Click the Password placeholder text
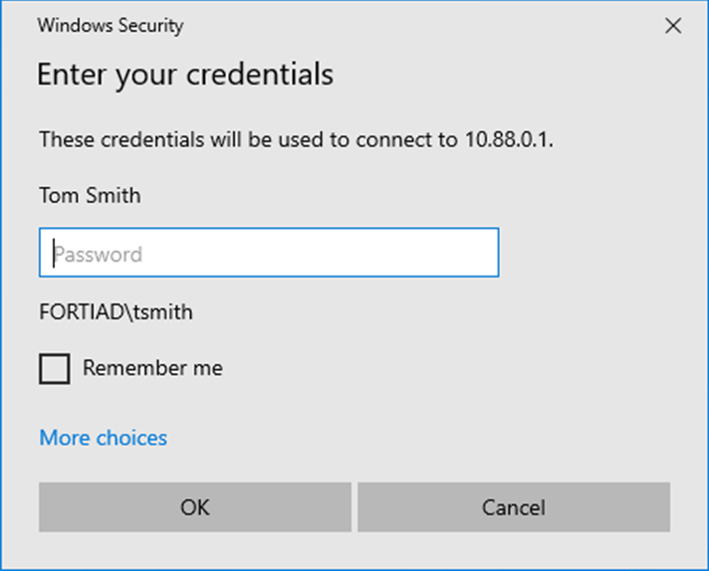709x571 pixels. [98, 255]
